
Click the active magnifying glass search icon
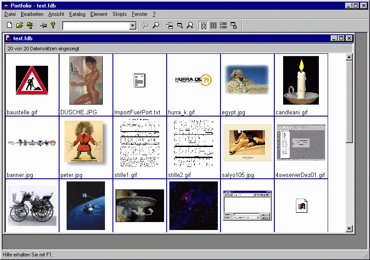click(x=156, y=26)
